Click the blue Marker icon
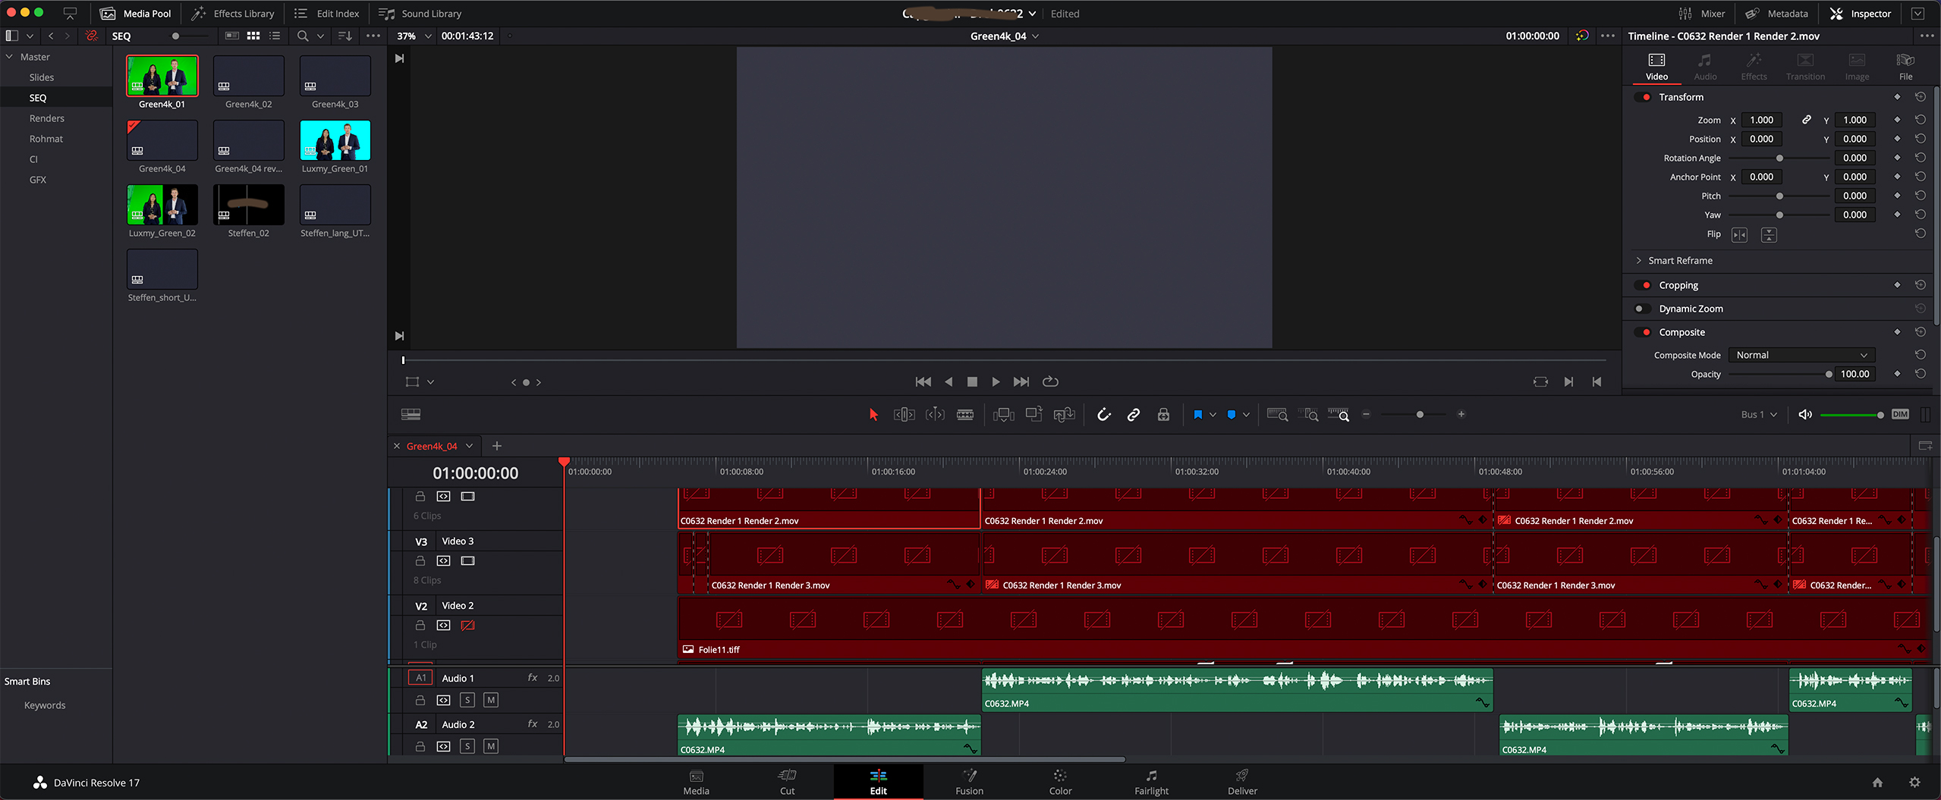 1231,415
